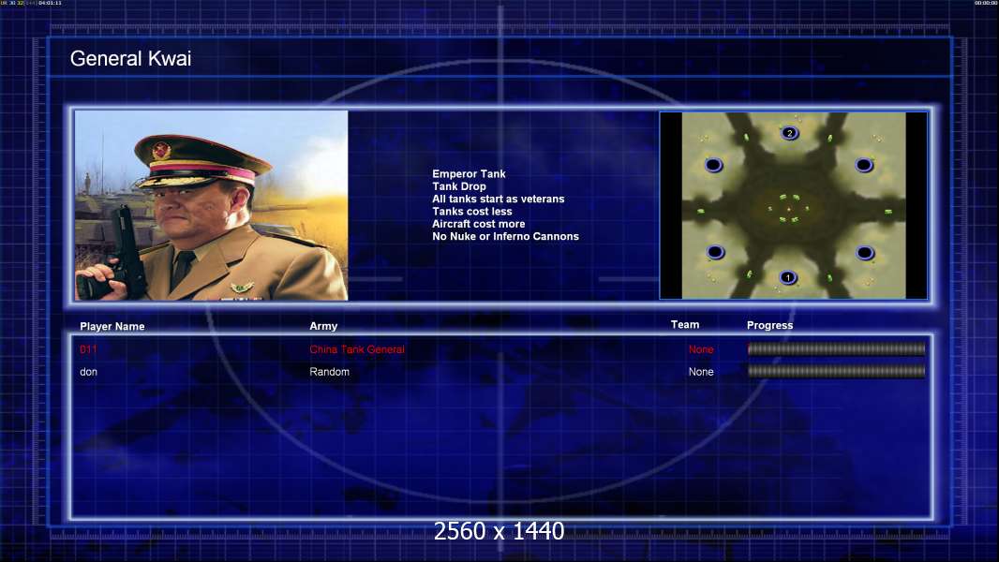Select the lower-left empty start position on minimap

[715, 252]
